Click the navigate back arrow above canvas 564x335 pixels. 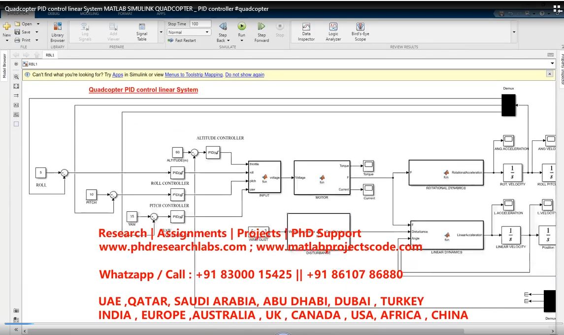pos(16,55)
